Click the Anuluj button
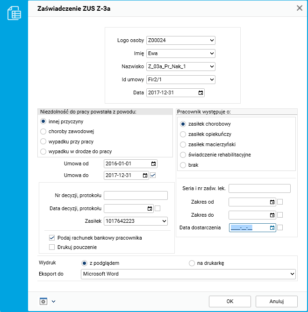The image size is (308, 312). click(x=277, y=301)
